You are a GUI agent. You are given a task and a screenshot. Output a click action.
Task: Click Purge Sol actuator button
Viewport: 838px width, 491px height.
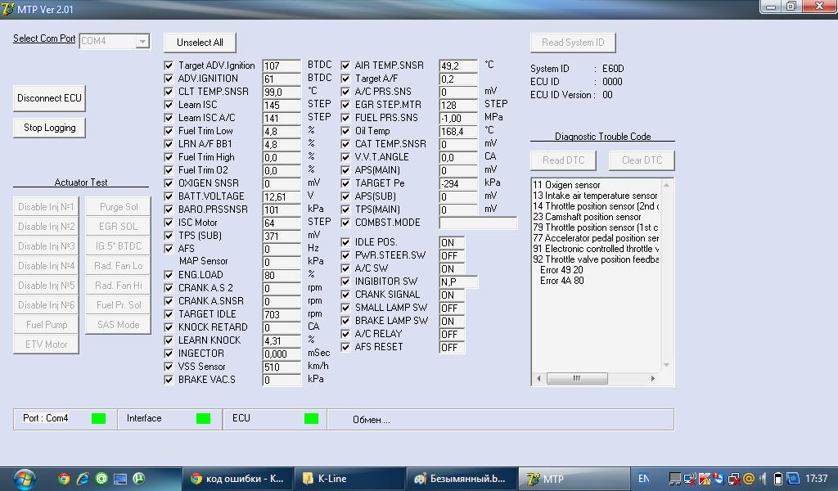pyautogui.click(x=119, y=207)
